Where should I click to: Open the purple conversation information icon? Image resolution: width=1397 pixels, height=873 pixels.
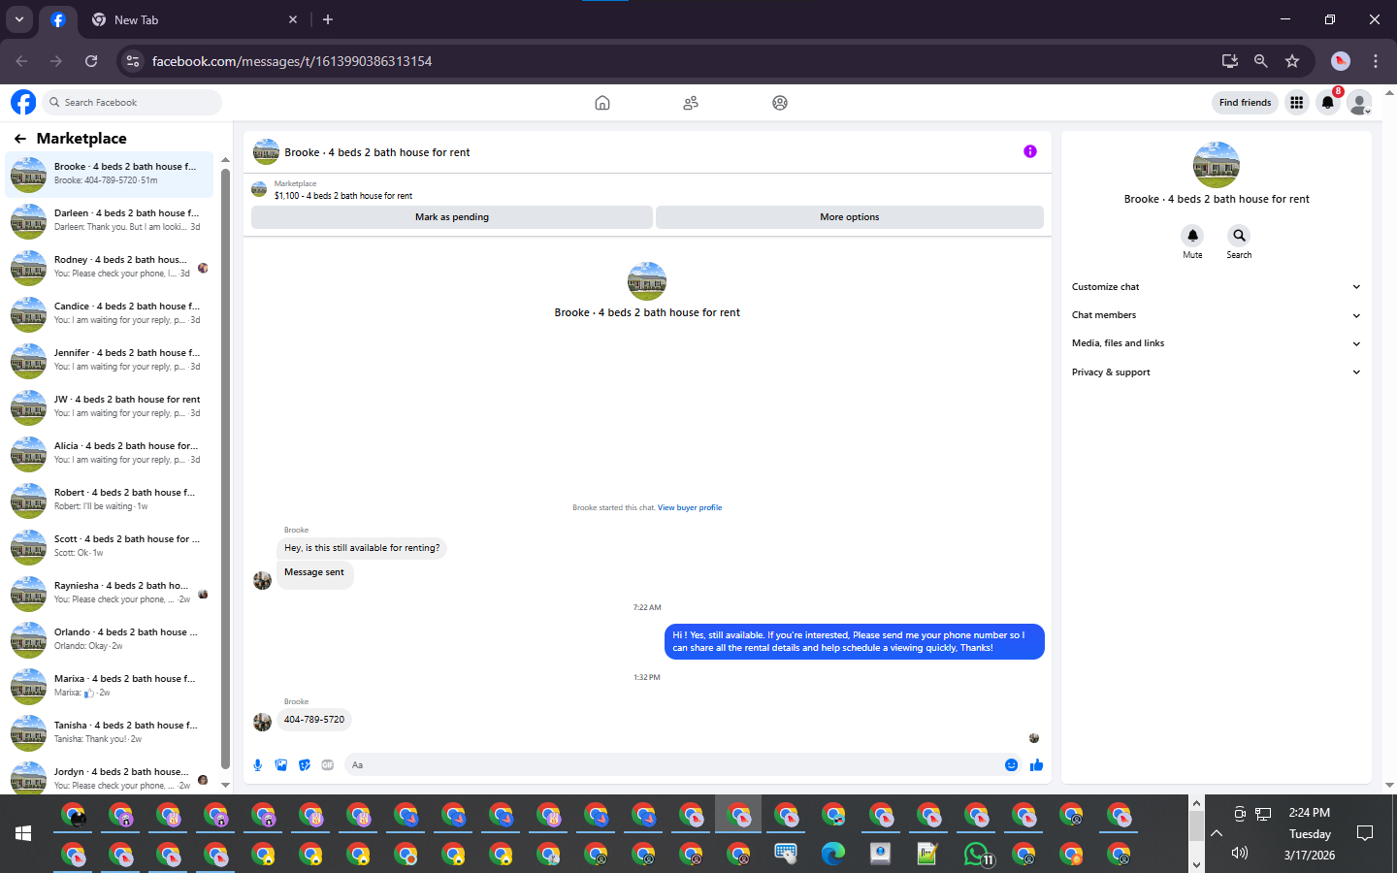tap(1030, 151)
